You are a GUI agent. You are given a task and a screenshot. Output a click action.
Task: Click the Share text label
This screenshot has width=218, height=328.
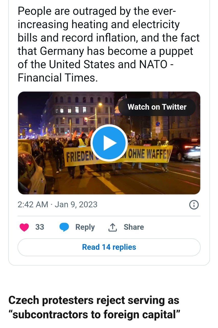tap(134, 227)
